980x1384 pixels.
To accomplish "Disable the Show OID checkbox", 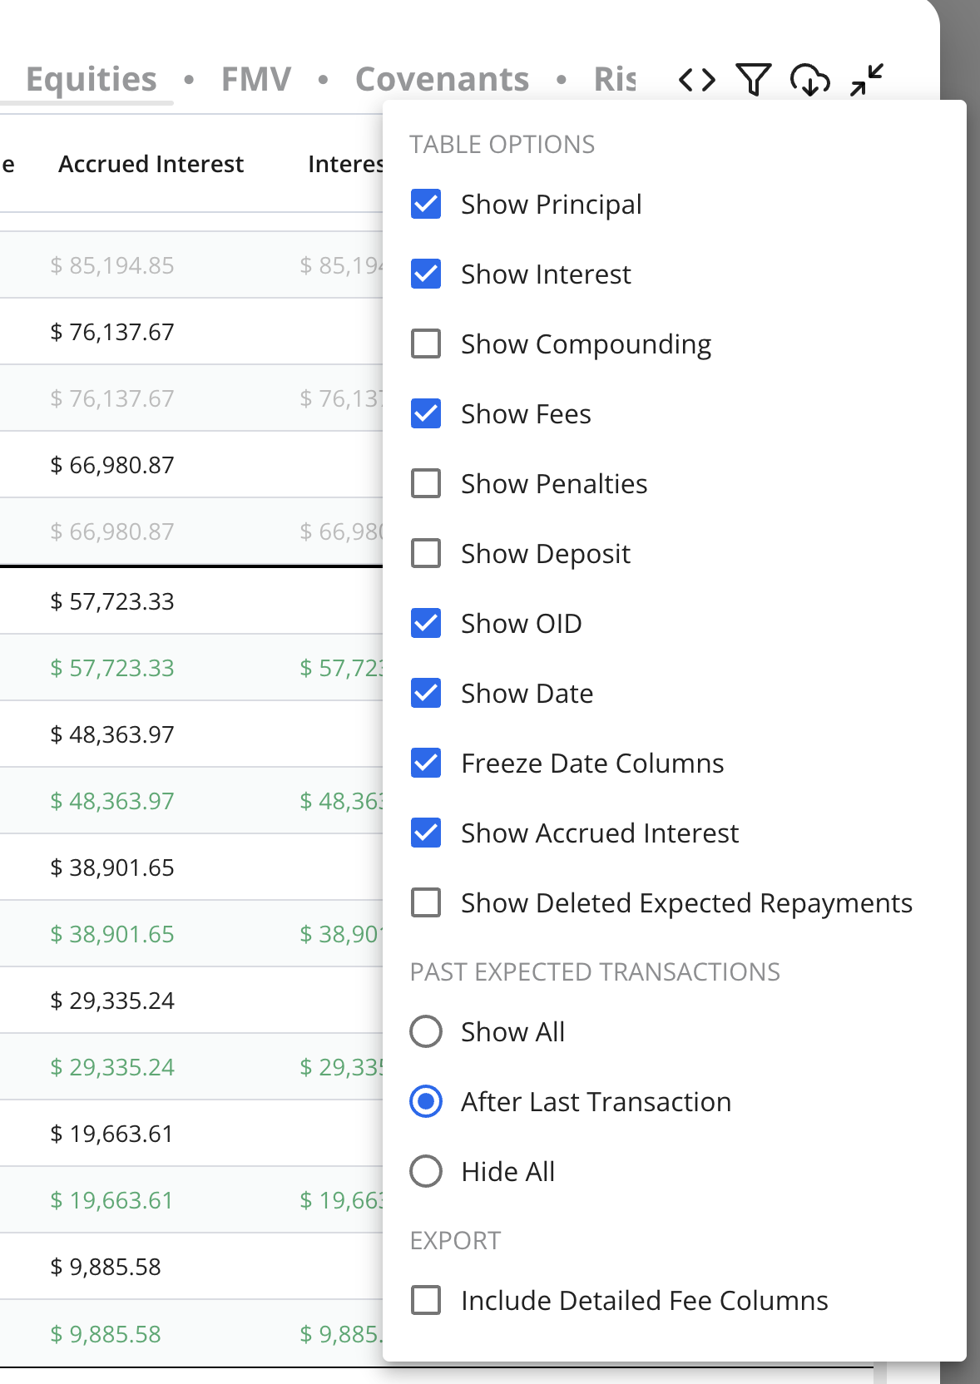I will [x=426, y=623].
